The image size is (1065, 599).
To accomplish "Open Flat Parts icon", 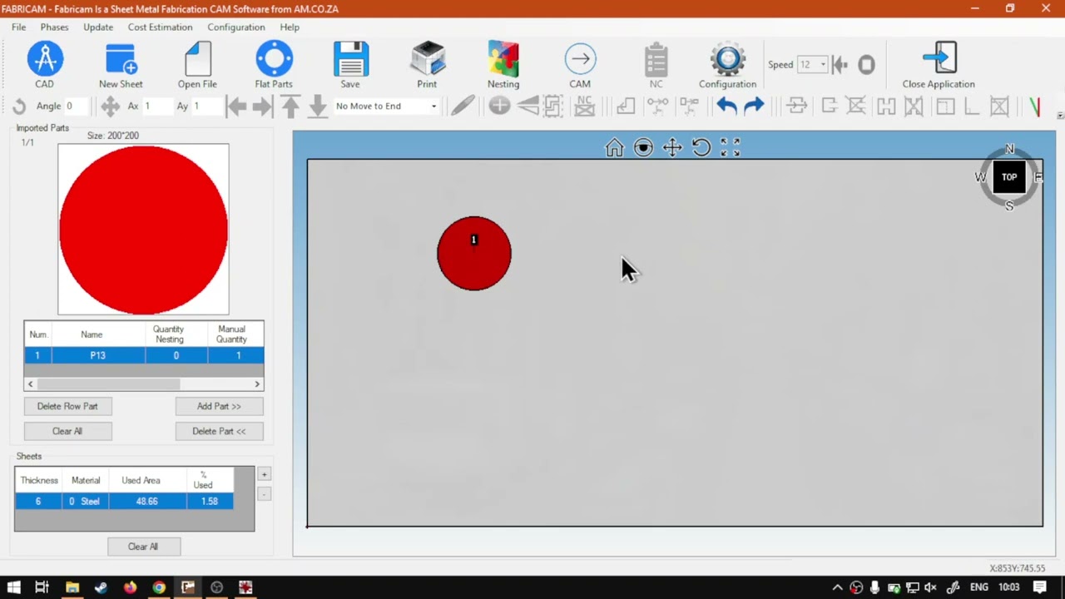I will [x=274, y=59].
